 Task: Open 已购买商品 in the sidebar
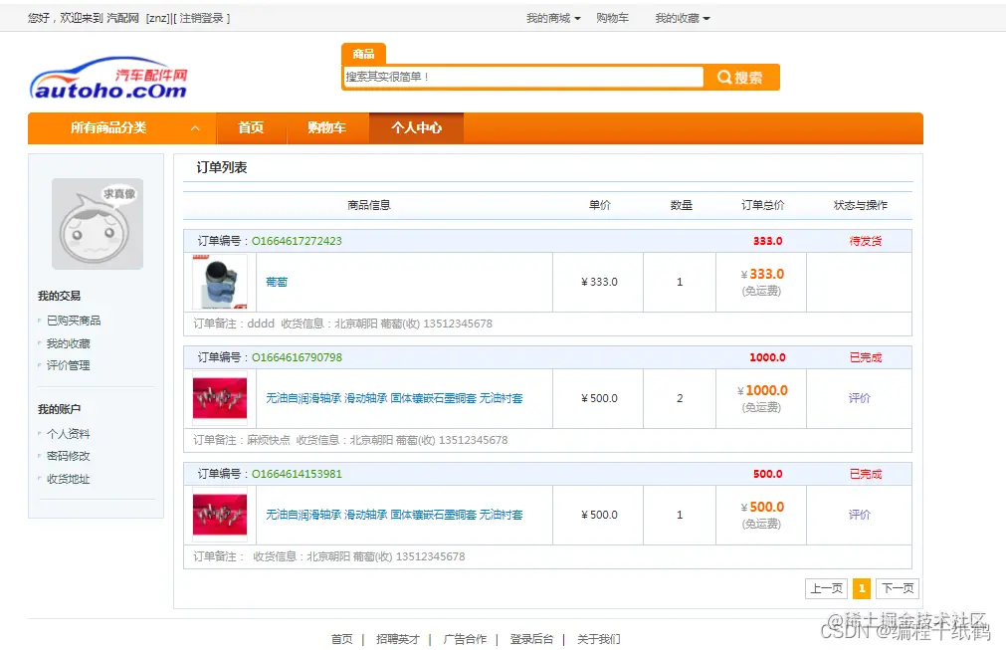point(74,321)
